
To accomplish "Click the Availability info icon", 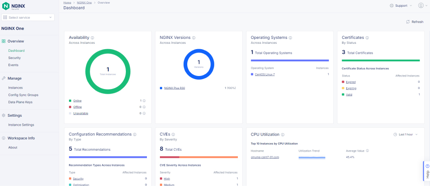I will tap(92, 38).
